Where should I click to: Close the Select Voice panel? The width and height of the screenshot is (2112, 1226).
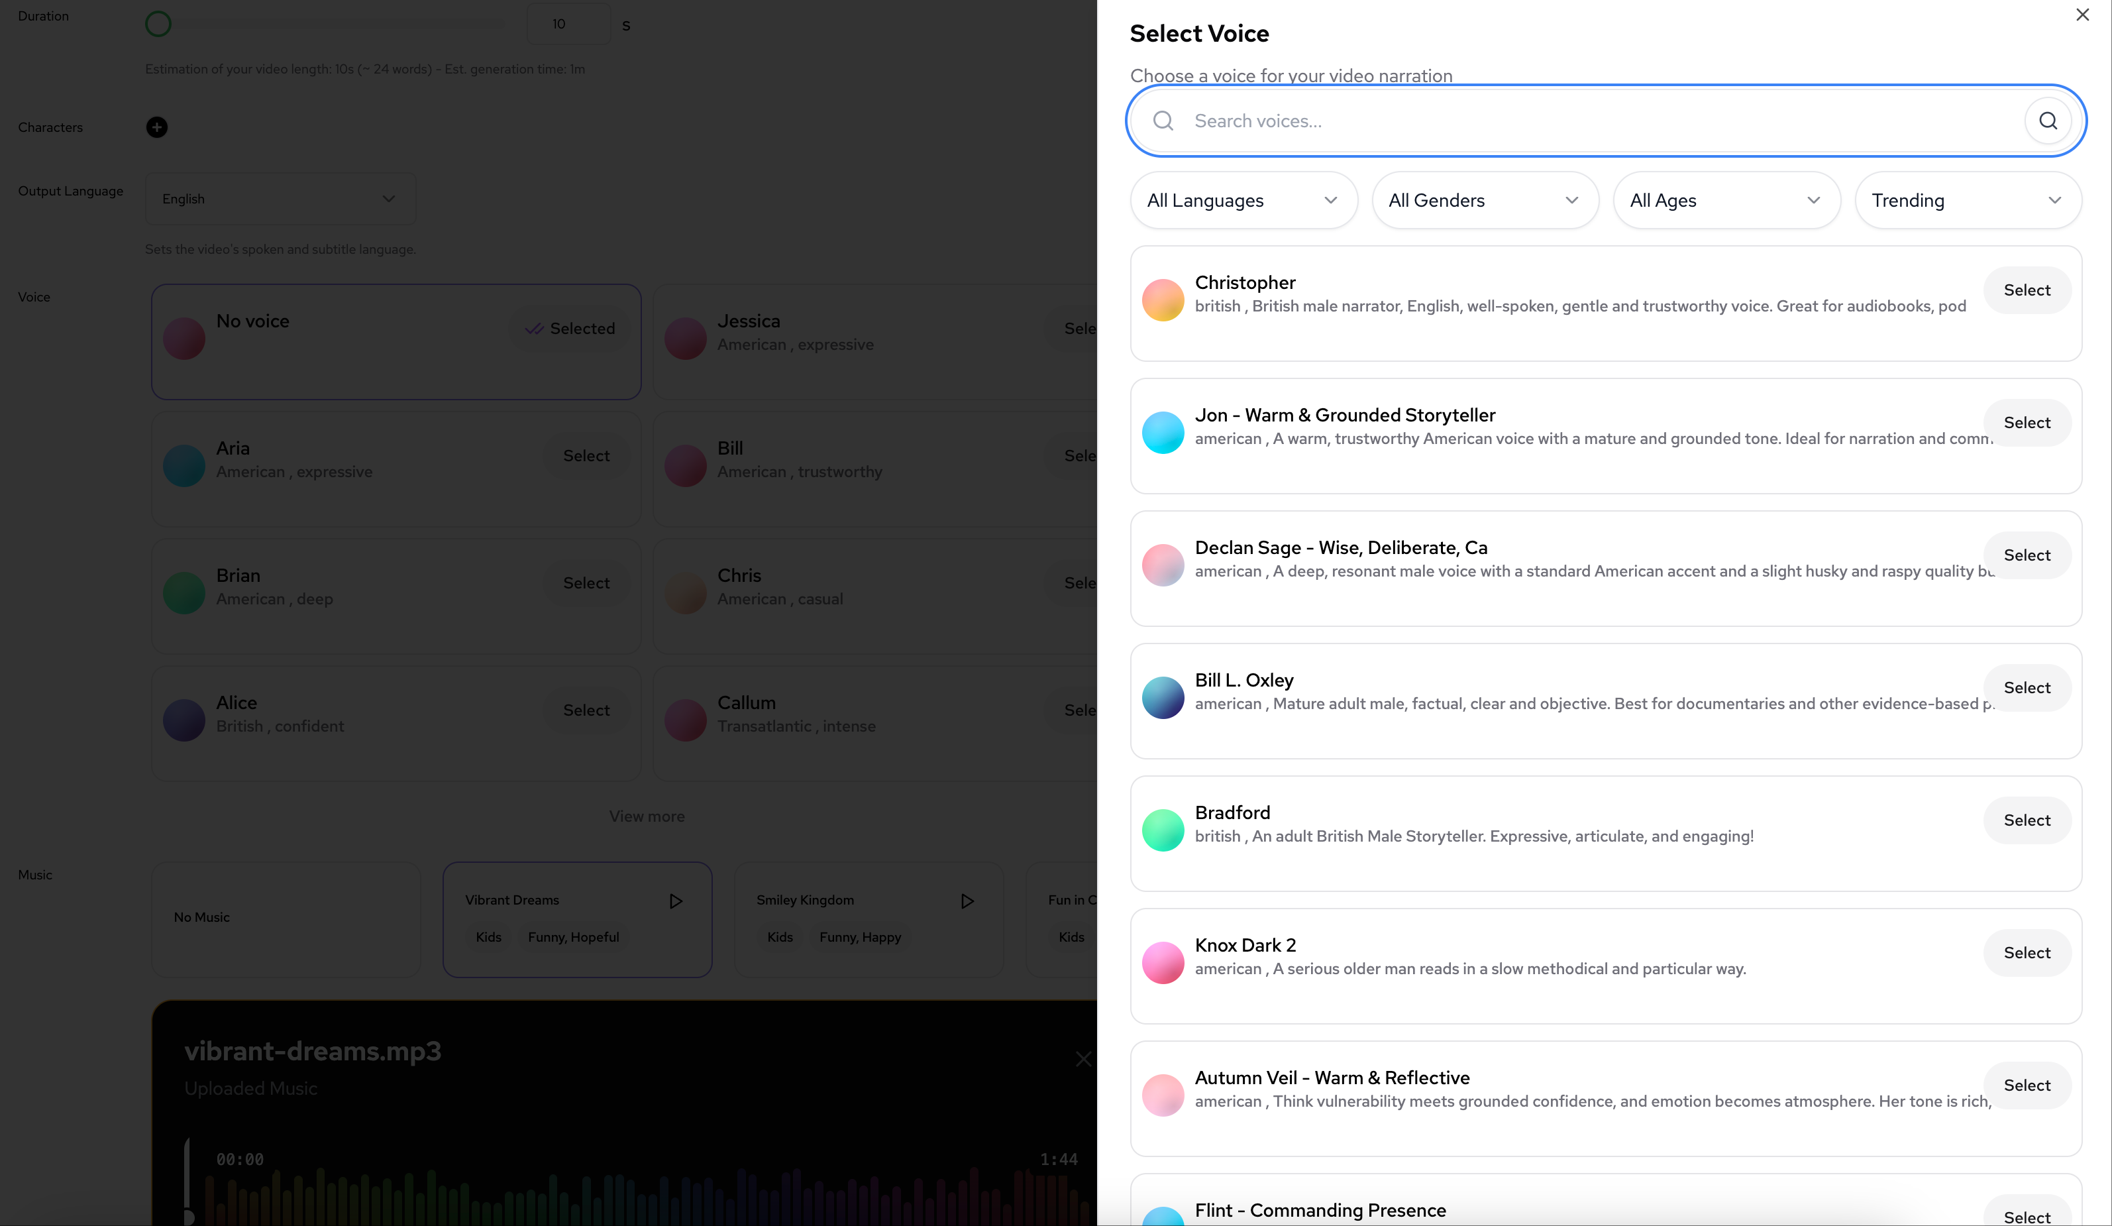2082,15
